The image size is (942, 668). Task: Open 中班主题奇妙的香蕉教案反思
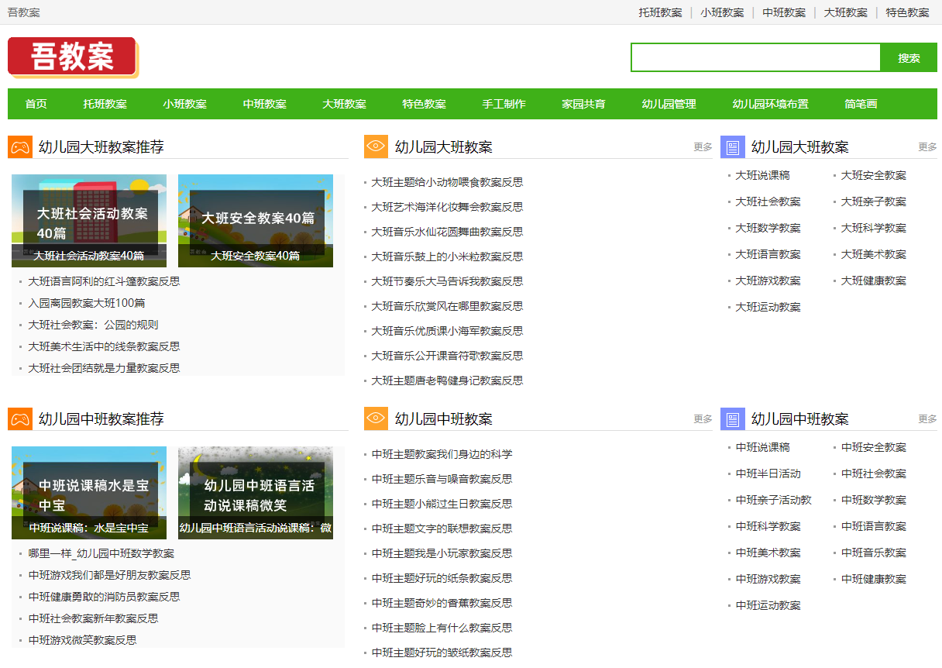[442, 603]
